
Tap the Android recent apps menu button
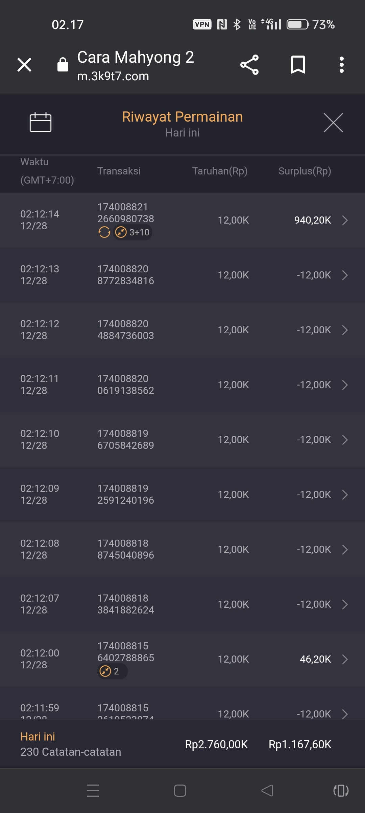93,791
